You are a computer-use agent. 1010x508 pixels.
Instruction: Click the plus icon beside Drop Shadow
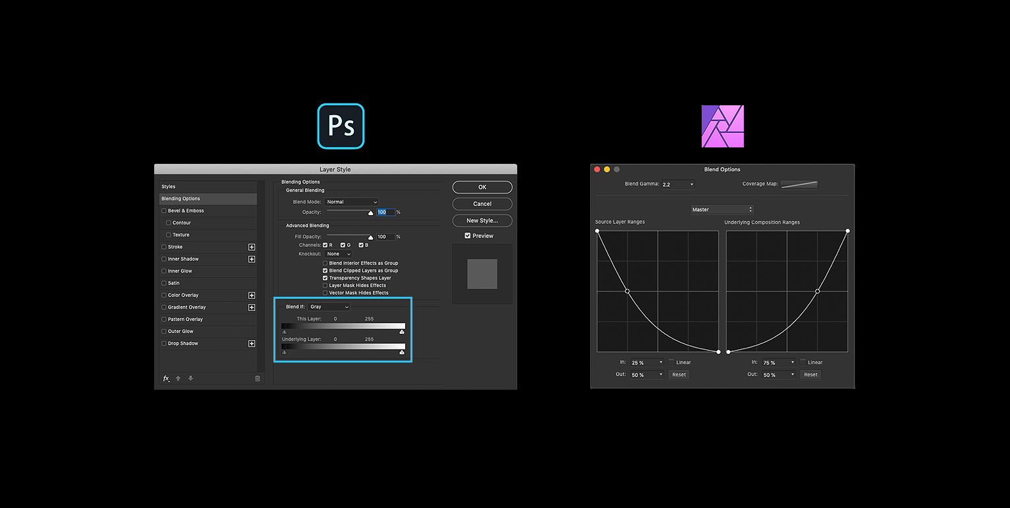click(252, 343)
